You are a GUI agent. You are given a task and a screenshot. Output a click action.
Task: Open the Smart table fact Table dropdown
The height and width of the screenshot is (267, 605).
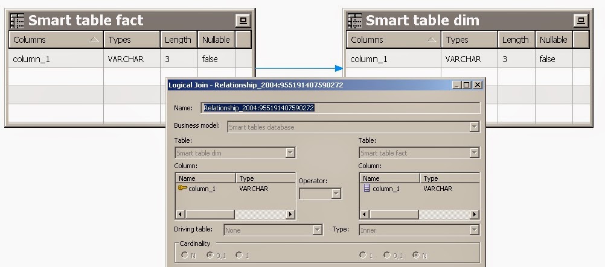[x=474, y=153]
